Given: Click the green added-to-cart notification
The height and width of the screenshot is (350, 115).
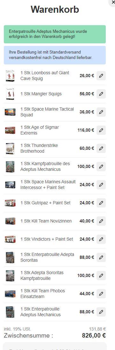Looking at the screenshot, I should pos(55,34).
